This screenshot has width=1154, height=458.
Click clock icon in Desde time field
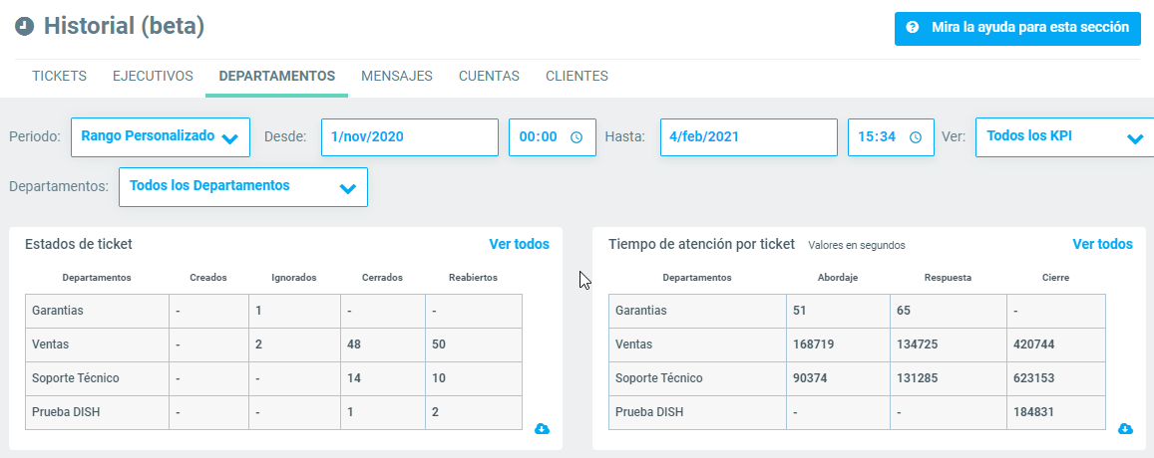[x=577, y=137]
